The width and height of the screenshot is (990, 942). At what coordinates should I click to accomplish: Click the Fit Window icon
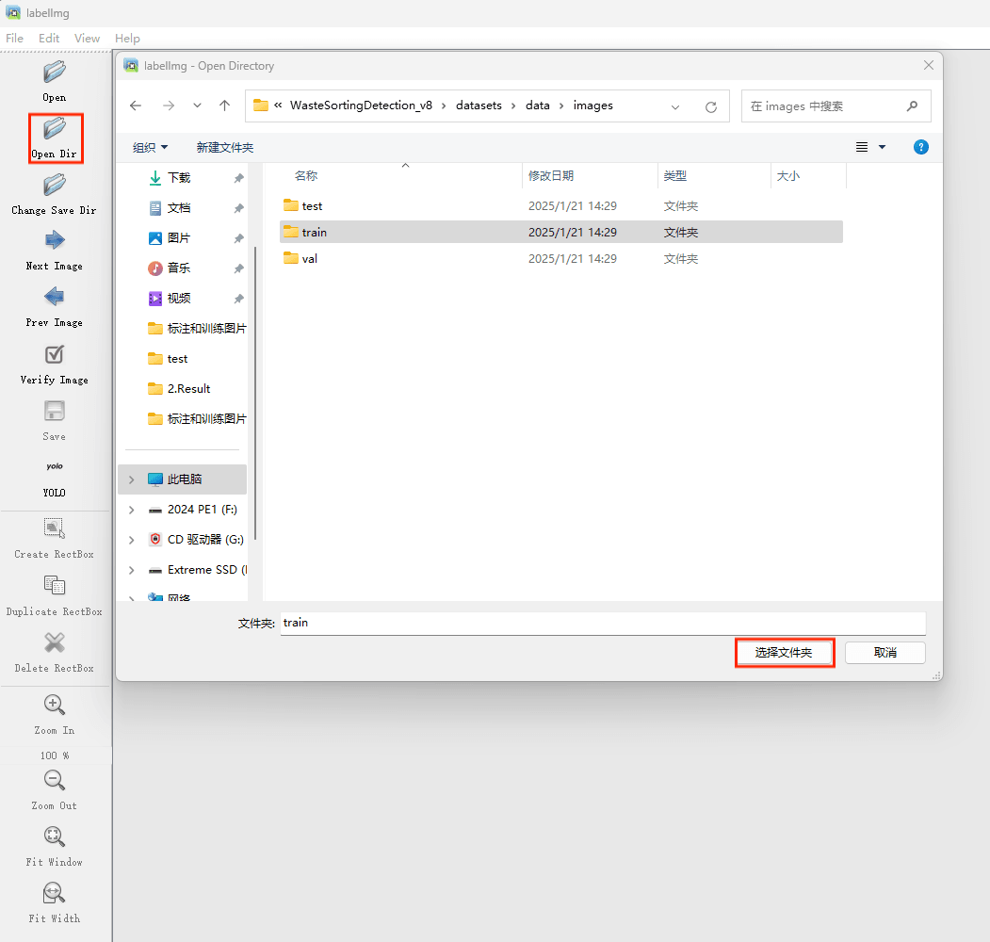click(x=55, y=836)
